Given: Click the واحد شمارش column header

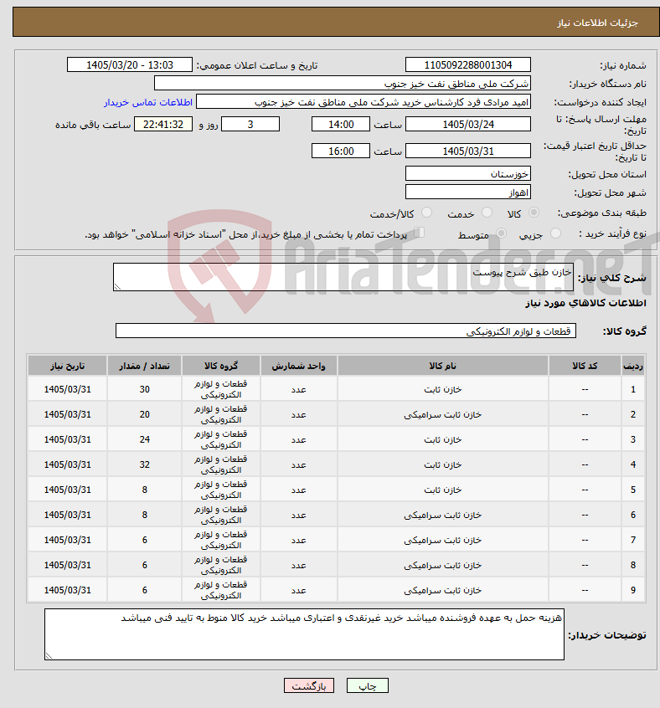Looking at the screenshot, I should 299,366.
